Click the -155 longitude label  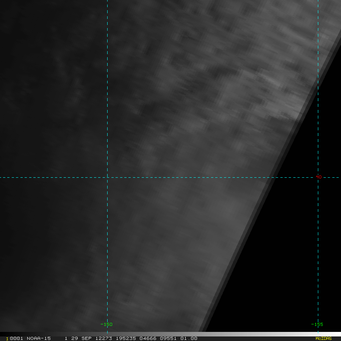pos(317,324)
